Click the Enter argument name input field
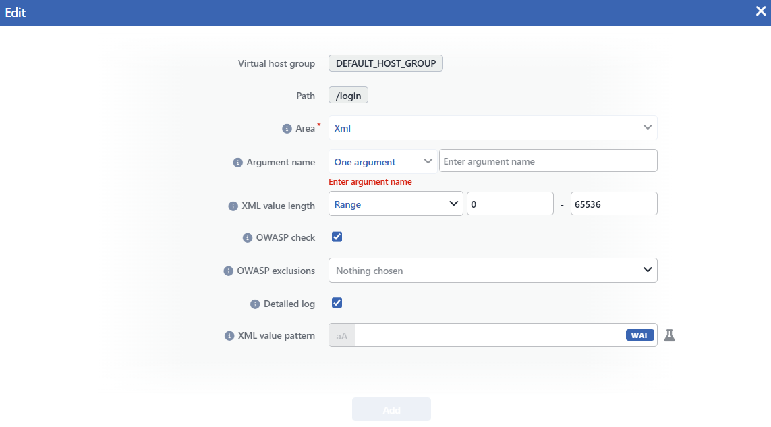The width and height of the screenshot is (771, 427). (x=548, y=161)
